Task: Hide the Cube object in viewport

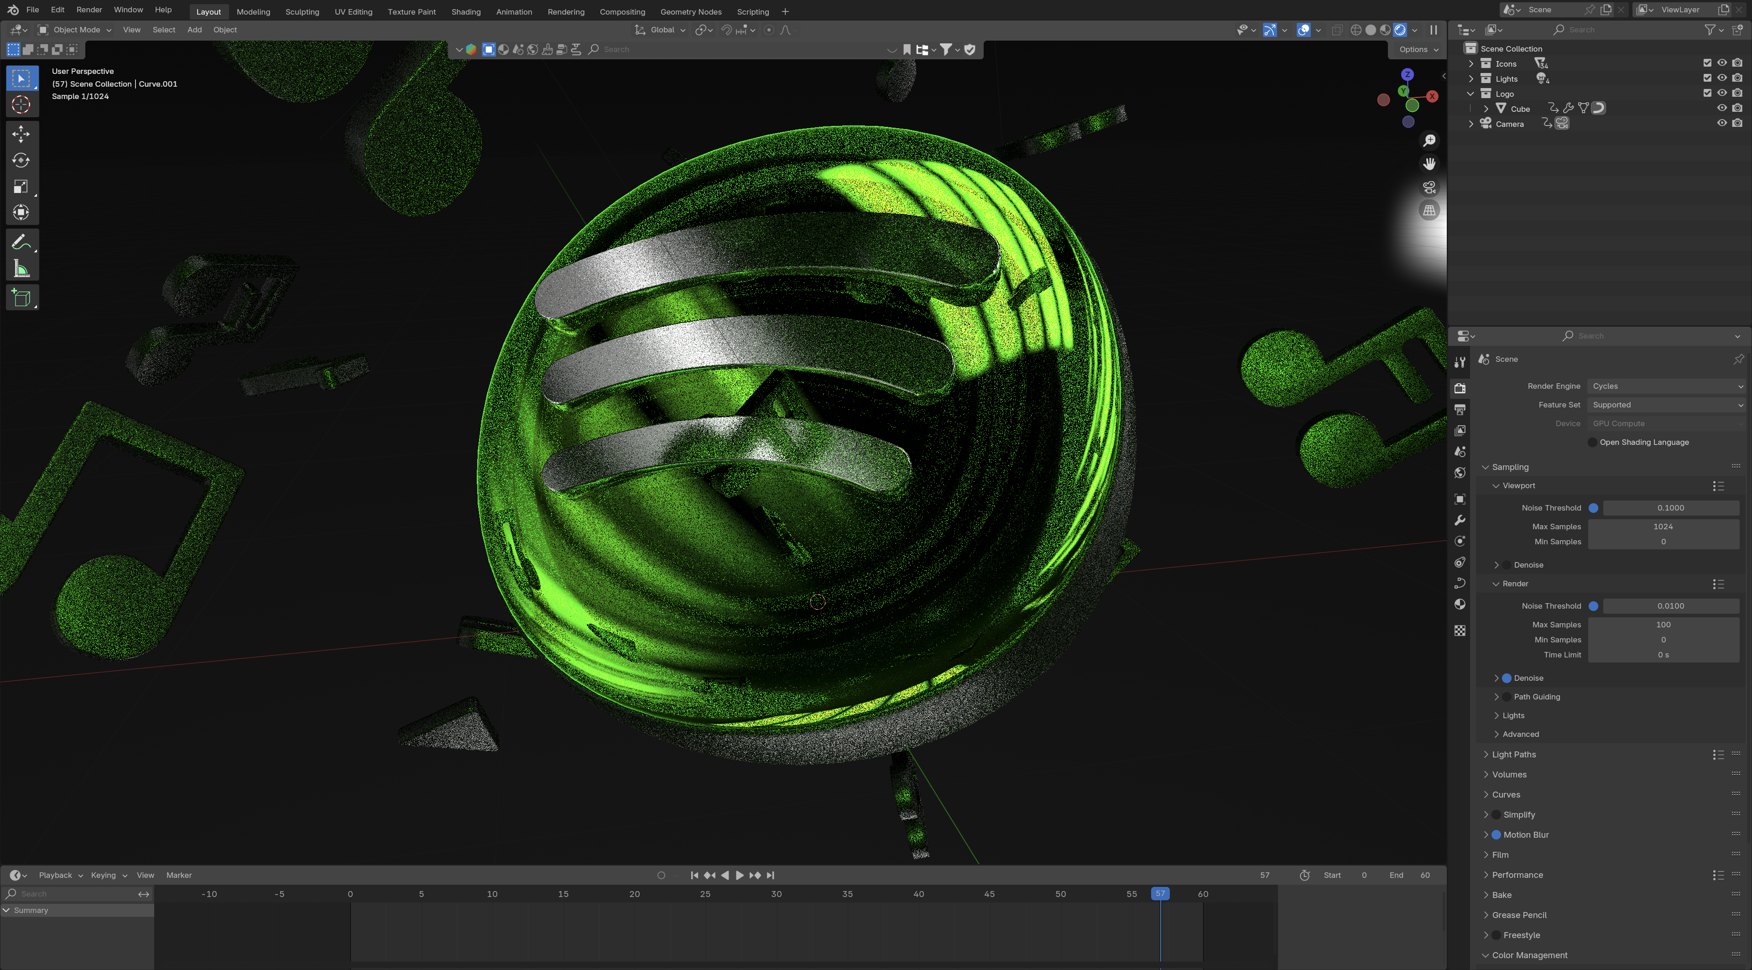Action: pos(1721,108)
